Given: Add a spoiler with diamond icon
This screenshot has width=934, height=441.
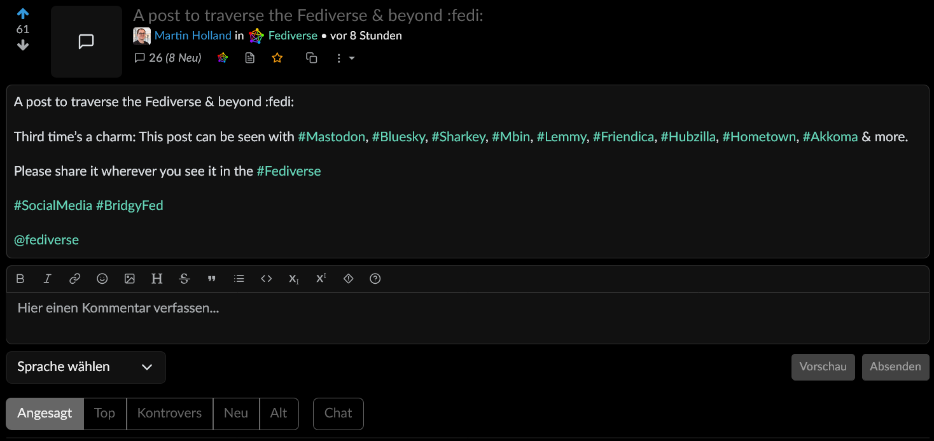Looking at the screenshot, I should (x=348, y=279).
